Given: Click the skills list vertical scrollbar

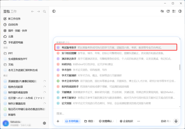Looking at the screenshot, I should point(180,67).
